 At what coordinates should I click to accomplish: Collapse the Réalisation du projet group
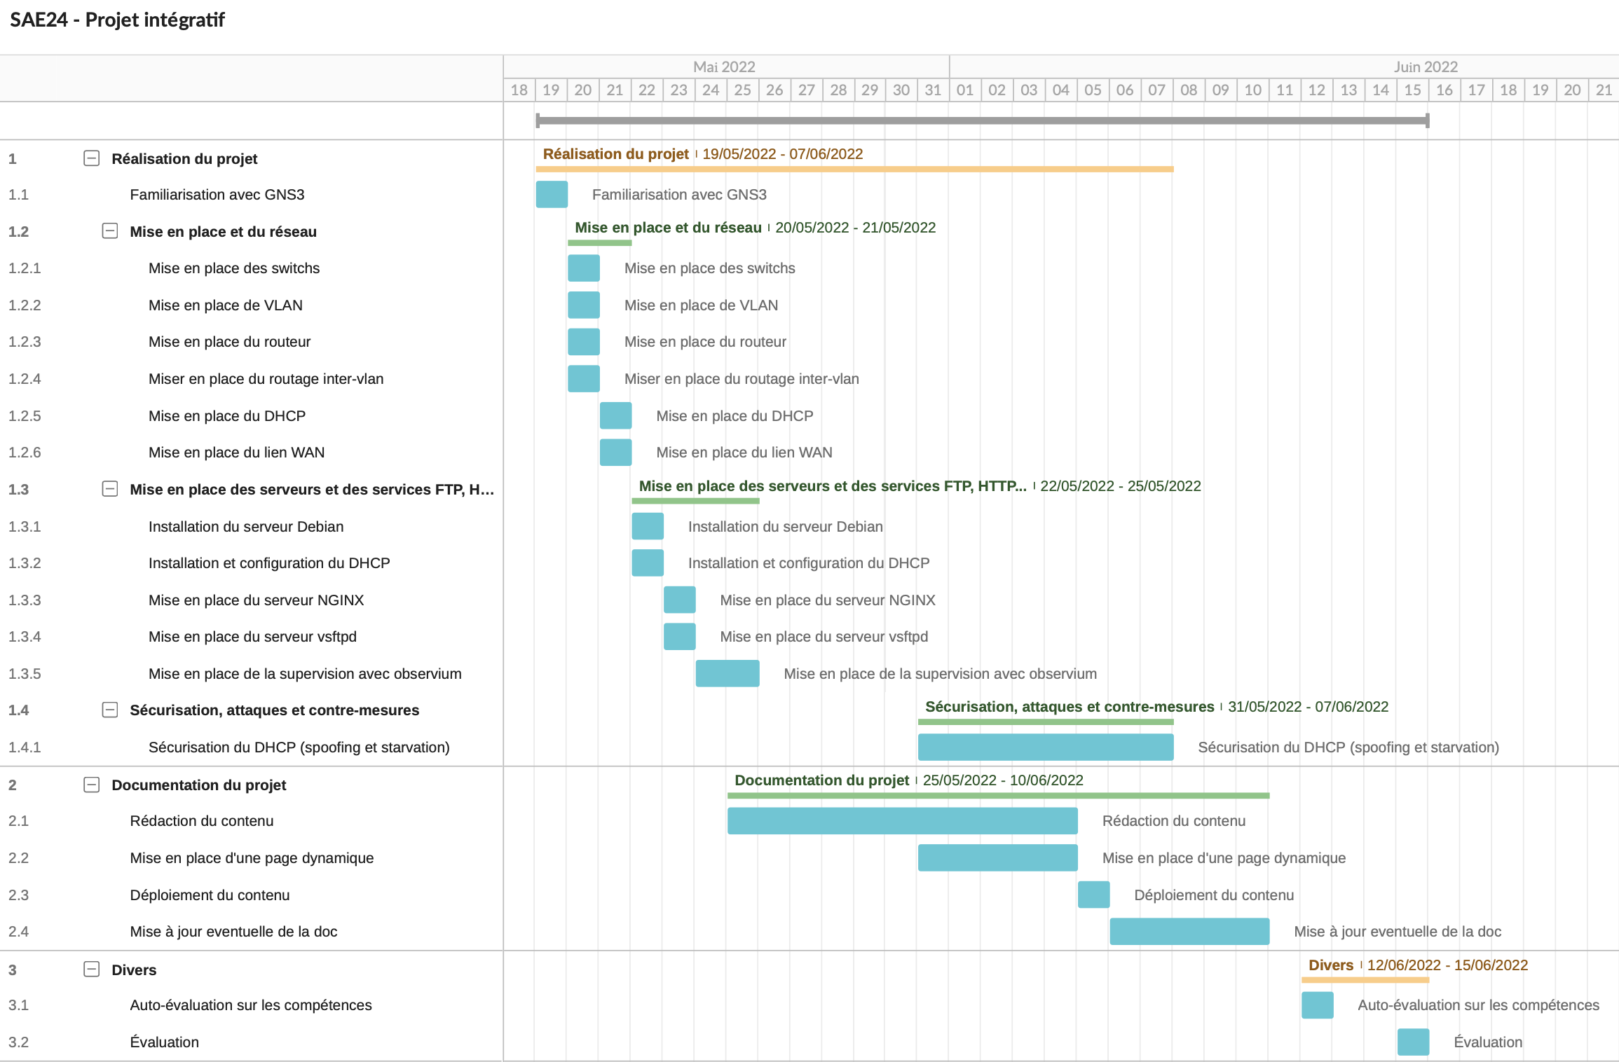91,158
